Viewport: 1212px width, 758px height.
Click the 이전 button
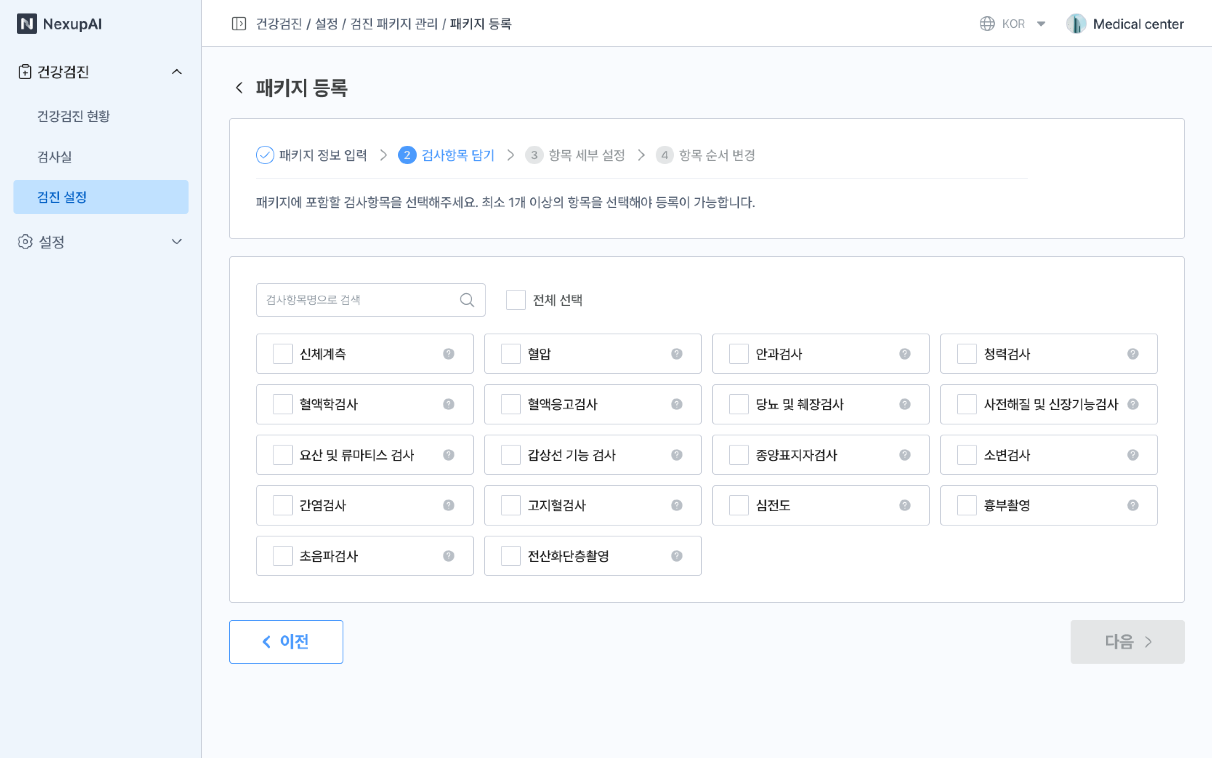286,641
